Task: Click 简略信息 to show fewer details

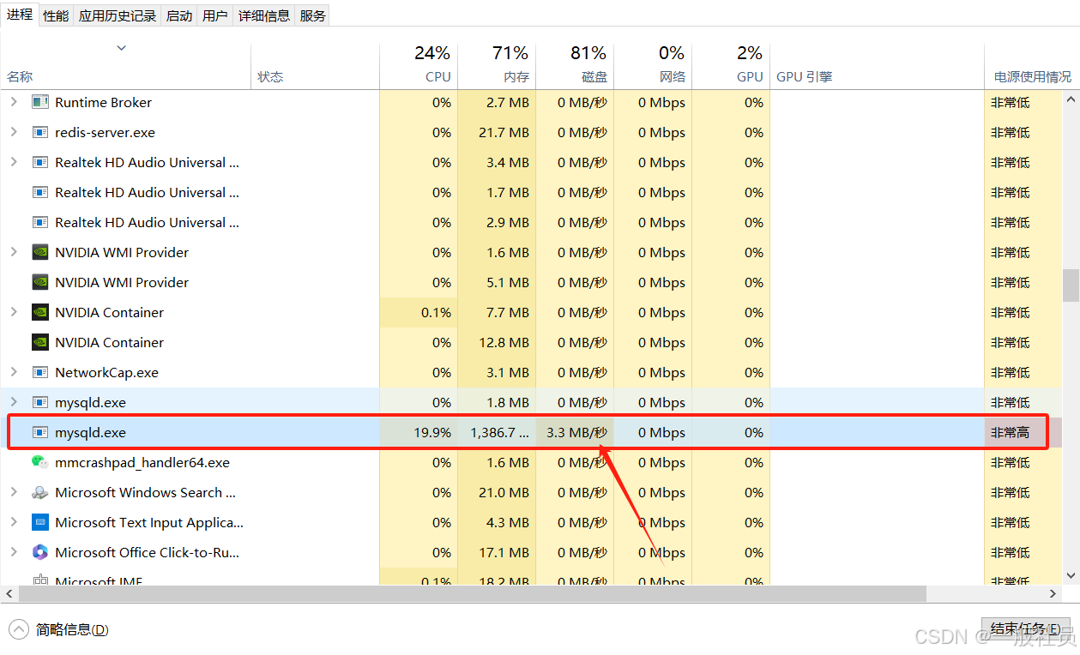Action: (x=72, y=629)
